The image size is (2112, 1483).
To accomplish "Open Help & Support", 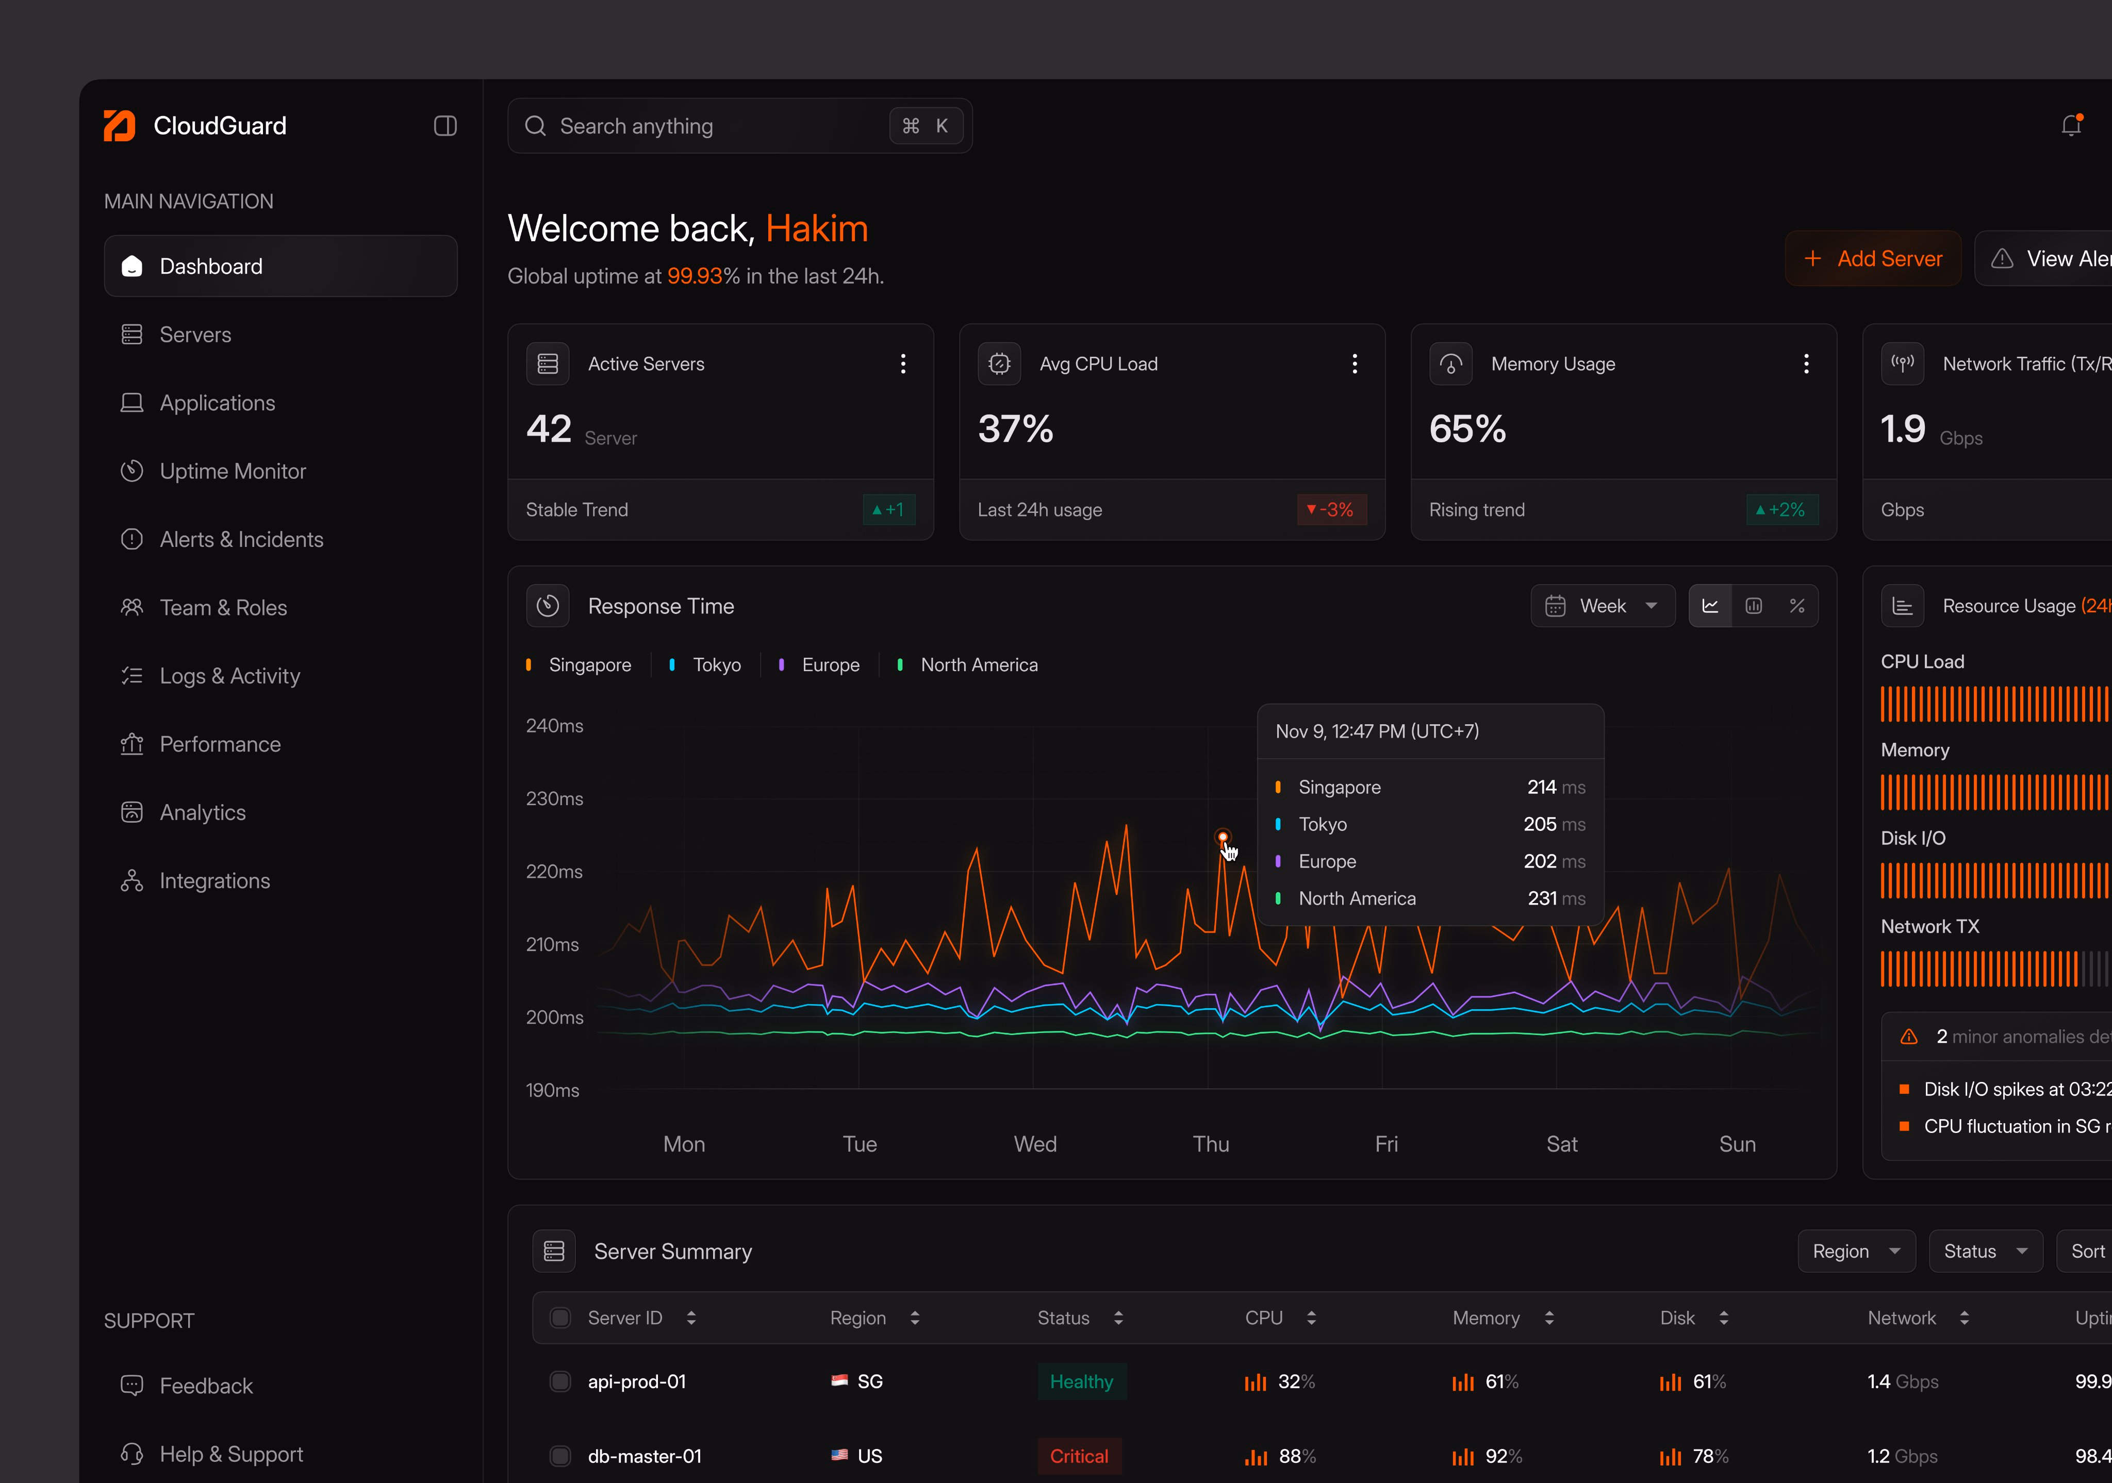I will [x=280, y=1455].
